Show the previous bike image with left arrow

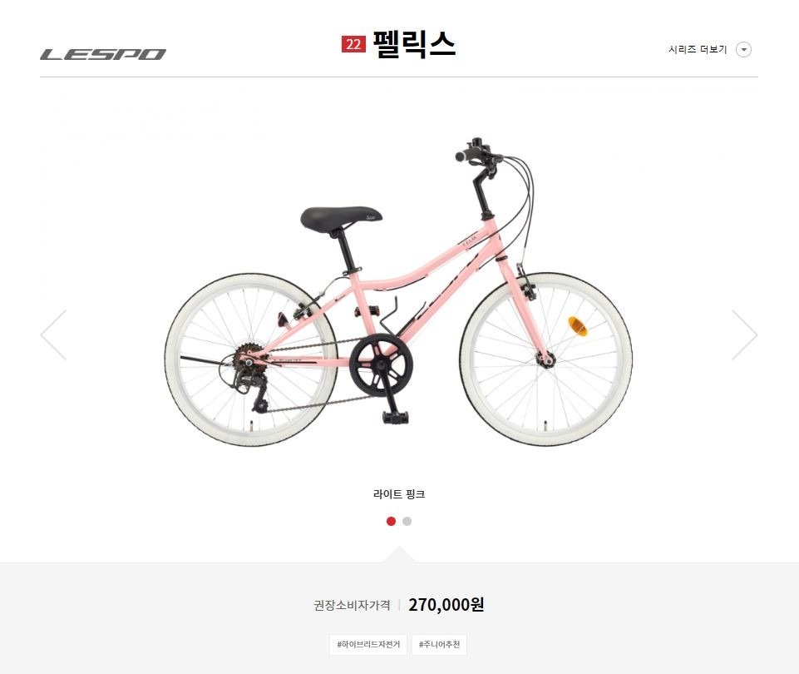coord(53,335)
